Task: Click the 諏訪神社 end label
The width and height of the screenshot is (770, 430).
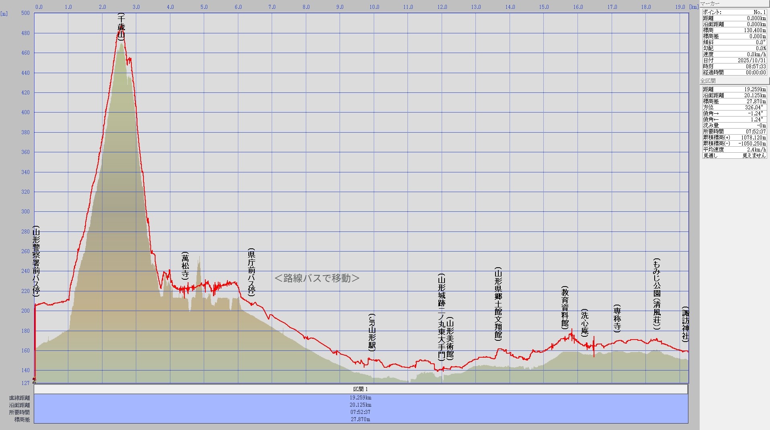Action: (x=685, y=325)
